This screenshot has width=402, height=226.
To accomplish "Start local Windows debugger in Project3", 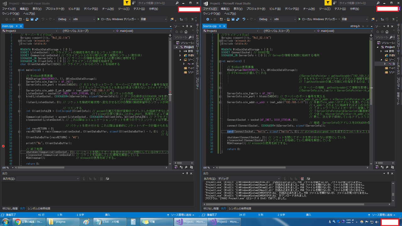I will coord(118,19).
